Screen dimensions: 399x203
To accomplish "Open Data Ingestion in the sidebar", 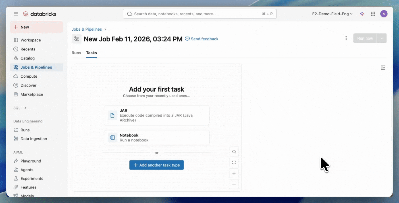I will click(34, 139).
